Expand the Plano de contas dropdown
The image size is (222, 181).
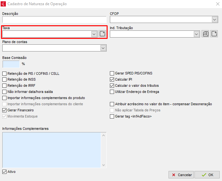tap(103, 48)
